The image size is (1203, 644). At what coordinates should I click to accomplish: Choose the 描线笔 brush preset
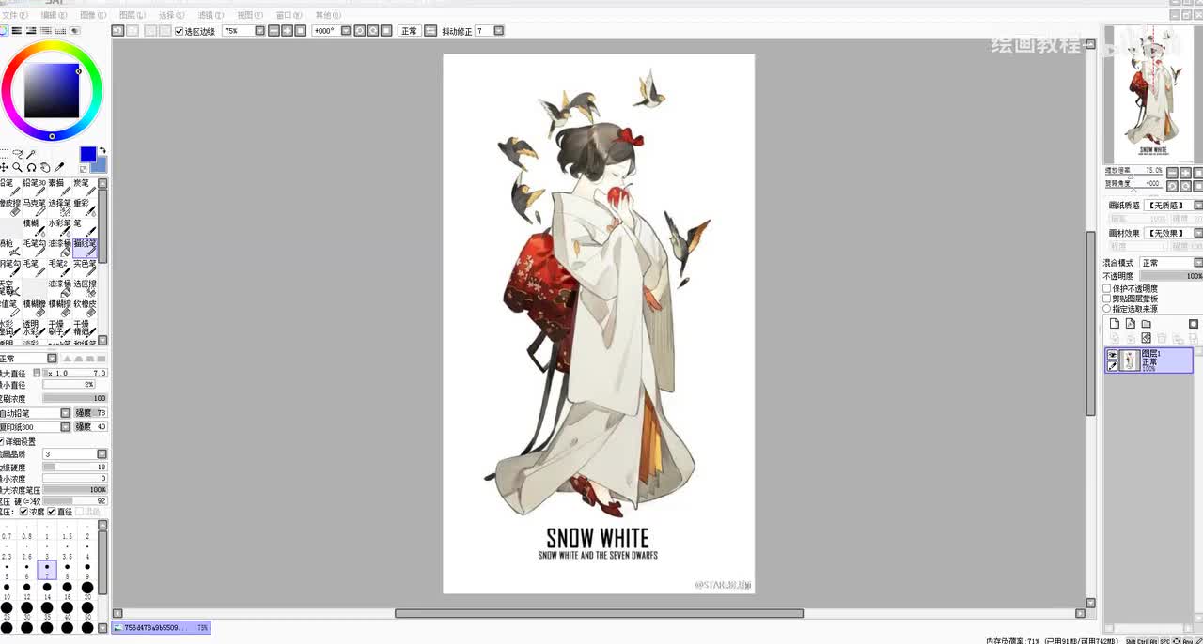point(85,248)
